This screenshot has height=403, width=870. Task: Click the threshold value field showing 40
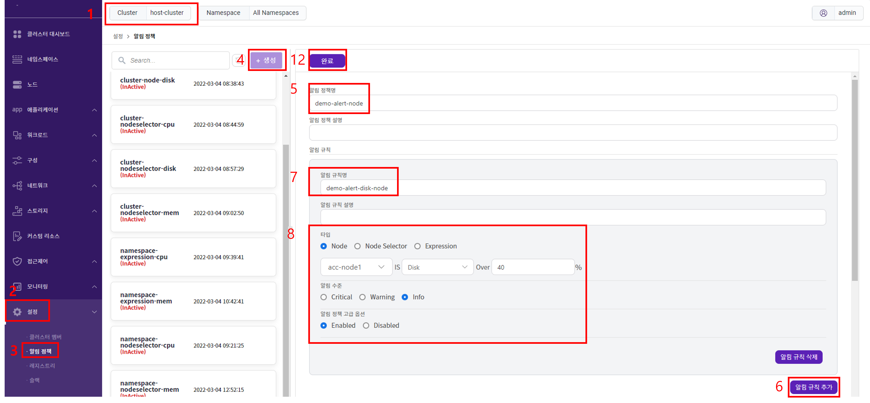click(x=532, y=267)
